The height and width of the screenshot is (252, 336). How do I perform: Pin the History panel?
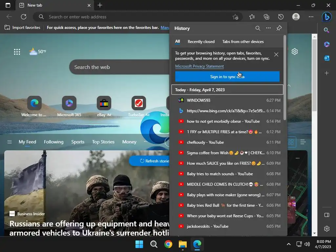click(279, 28)
